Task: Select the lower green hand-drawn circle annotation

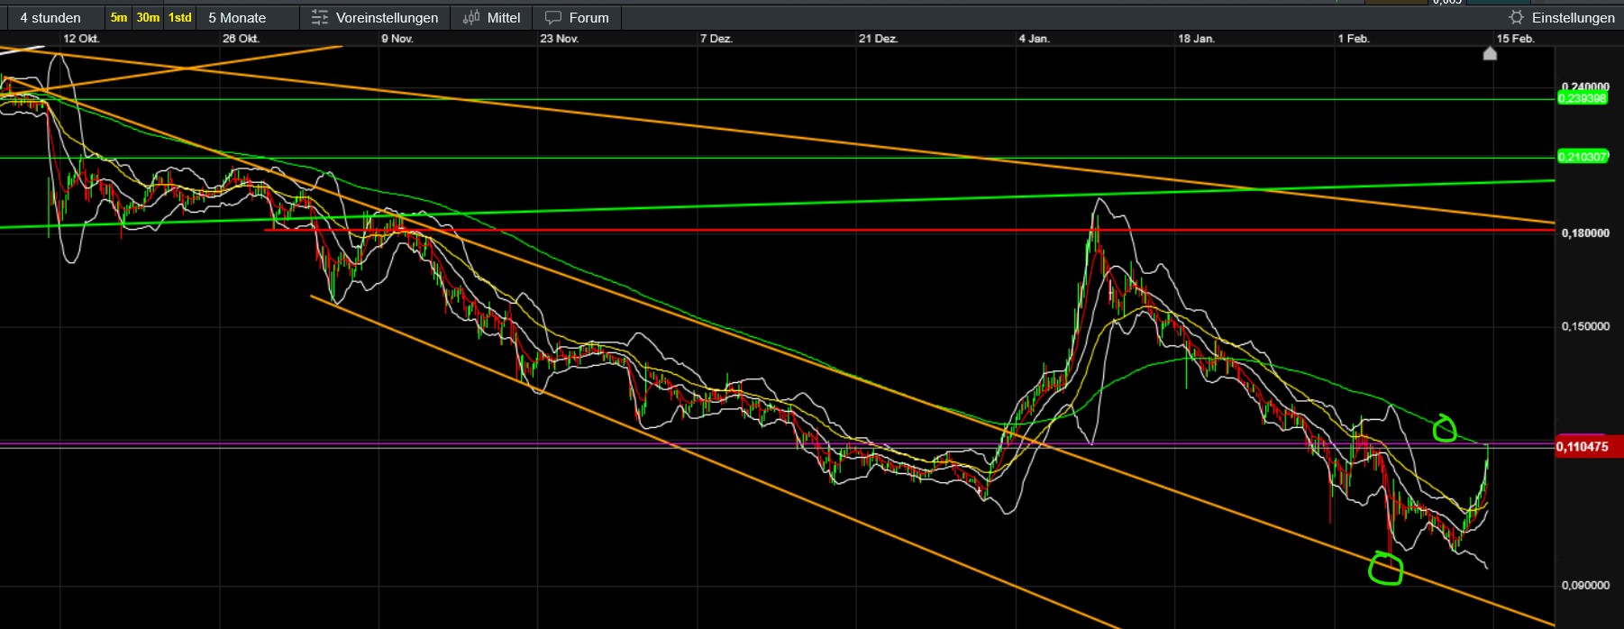Action: point(1385,569)
